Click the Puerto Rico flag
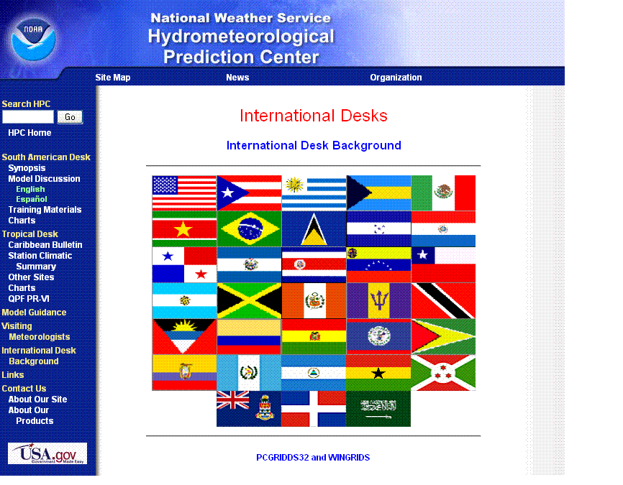This screenshot has width=623, height=485. pos(249,193)
